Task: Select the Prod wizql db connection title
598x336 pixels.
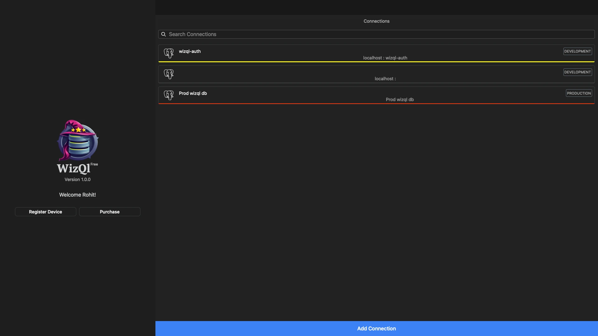Action: tap(193, 93)
